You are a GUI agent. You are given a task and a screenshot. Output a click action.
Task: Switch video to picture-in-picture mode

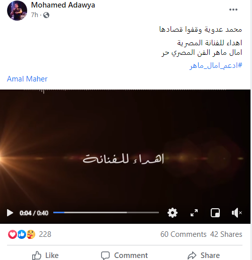coord(215,213)
